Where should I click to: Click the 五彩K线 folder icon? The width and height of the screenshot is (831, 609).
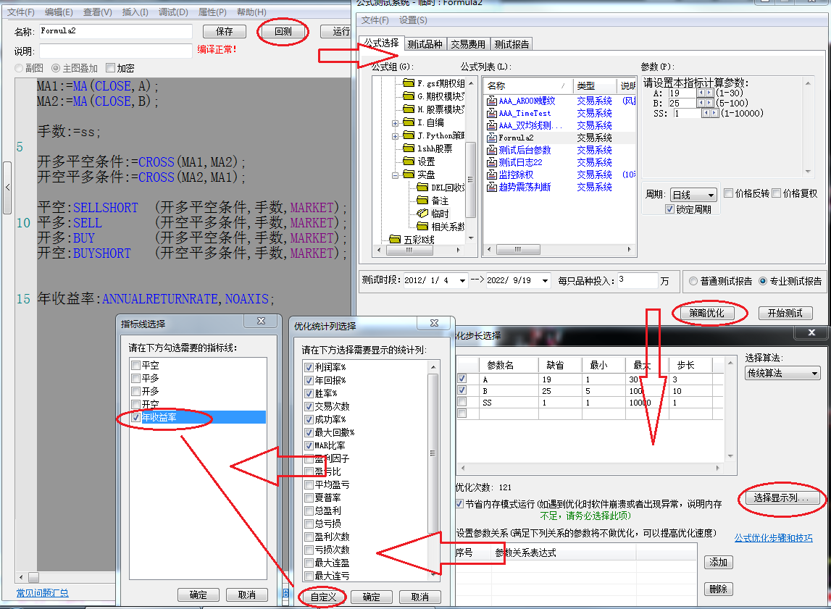(395, 240)
